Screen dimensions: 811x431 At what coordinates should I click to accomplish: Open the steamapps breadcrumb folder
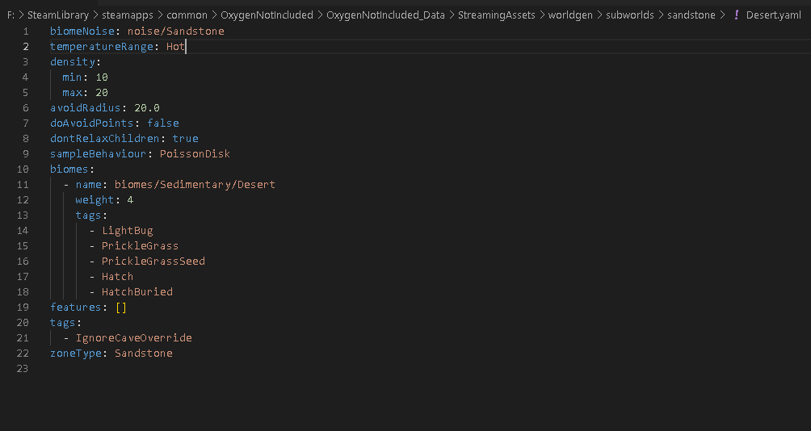(x=127, y=15)
